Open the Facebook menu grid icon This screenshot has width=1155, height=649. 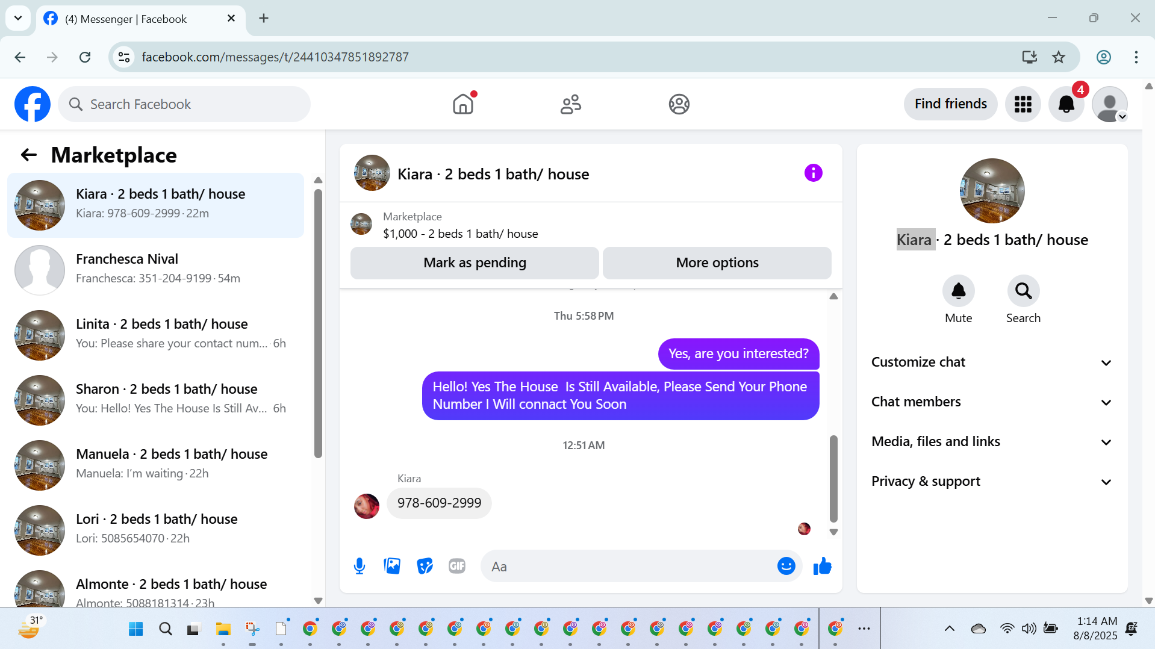click(x=1023, y=104)
